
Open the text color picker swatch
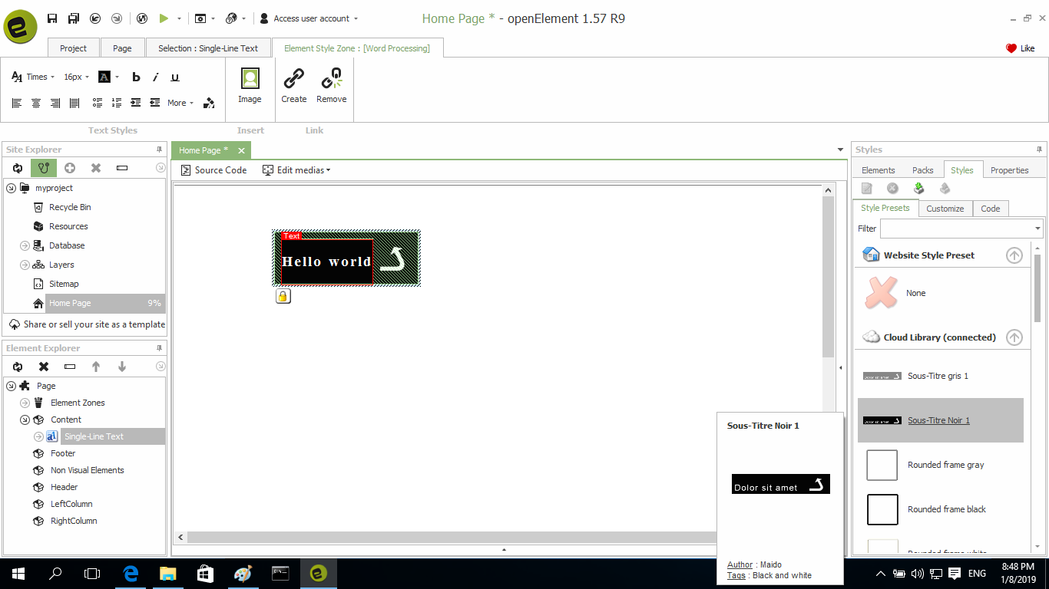click(104, 77)
